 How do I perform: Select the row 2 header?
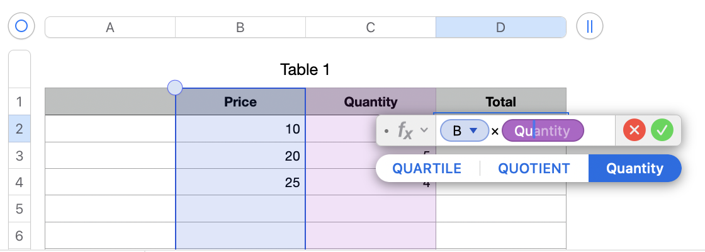19,129
